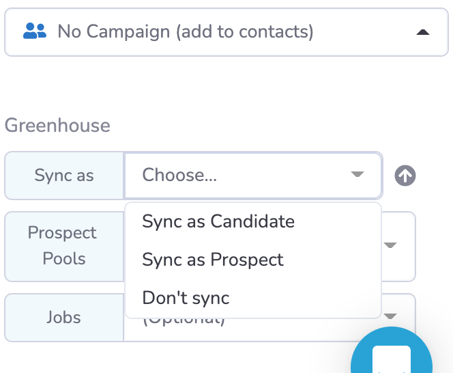Click the No Campaign (add to contacts) text

pos(186,31)
